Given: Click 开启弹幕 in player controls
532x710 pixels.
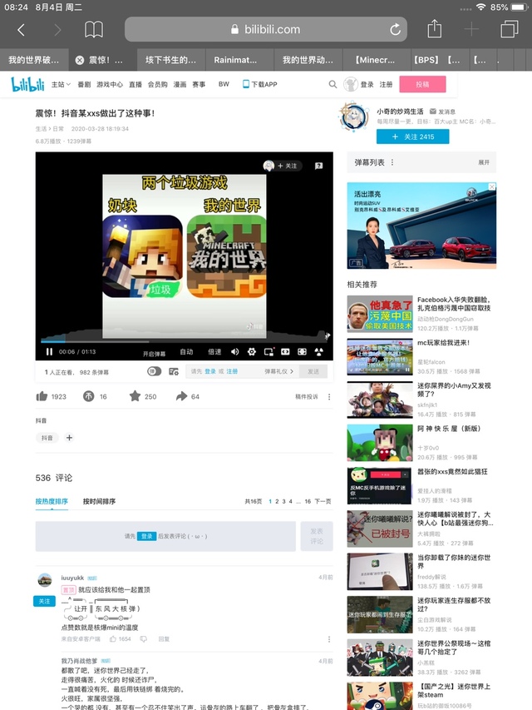Looking at the screenshot, I should [x=155, y=354].
